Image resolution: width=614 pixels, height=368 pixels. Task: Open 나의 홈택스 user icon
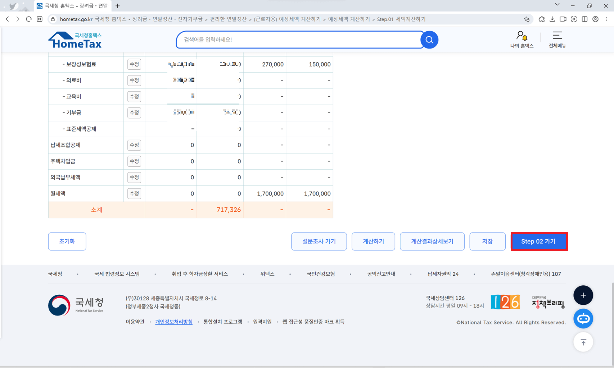tap(522, 40)
